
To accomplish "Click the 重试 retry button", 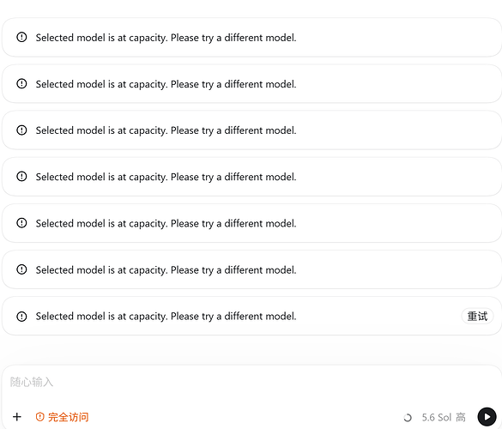I will point(477,317).
